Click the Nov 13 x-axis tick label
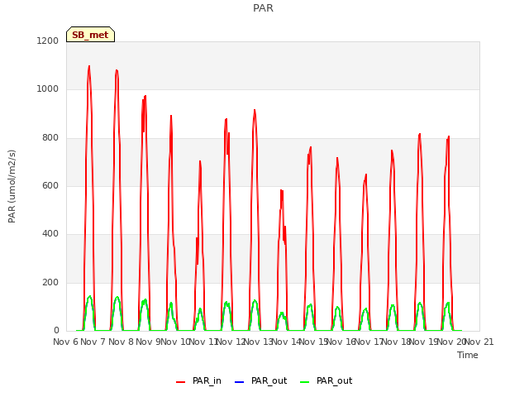529x397 pixels. pos(258,342)
